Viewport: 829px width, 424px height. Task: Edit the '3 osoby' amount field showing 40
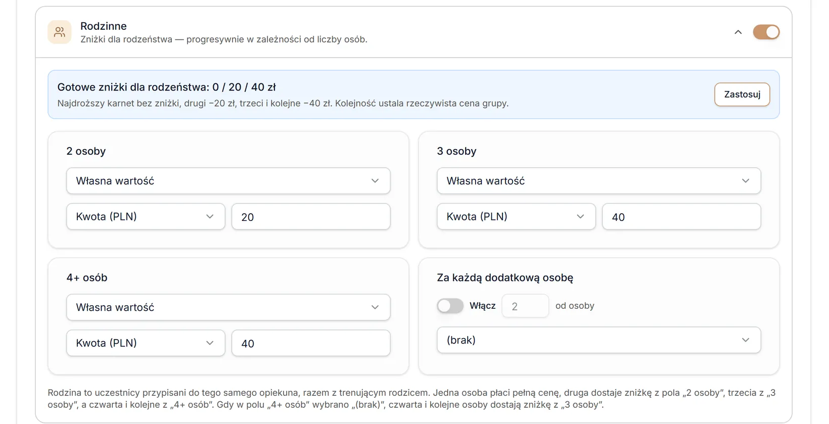(681, 217)
